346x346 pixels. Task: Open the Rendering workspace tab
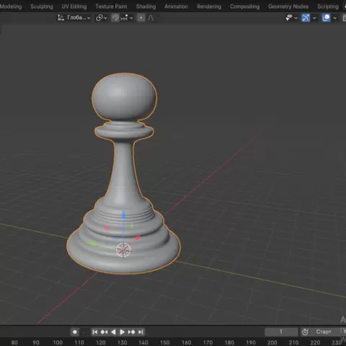pos(209,6)
